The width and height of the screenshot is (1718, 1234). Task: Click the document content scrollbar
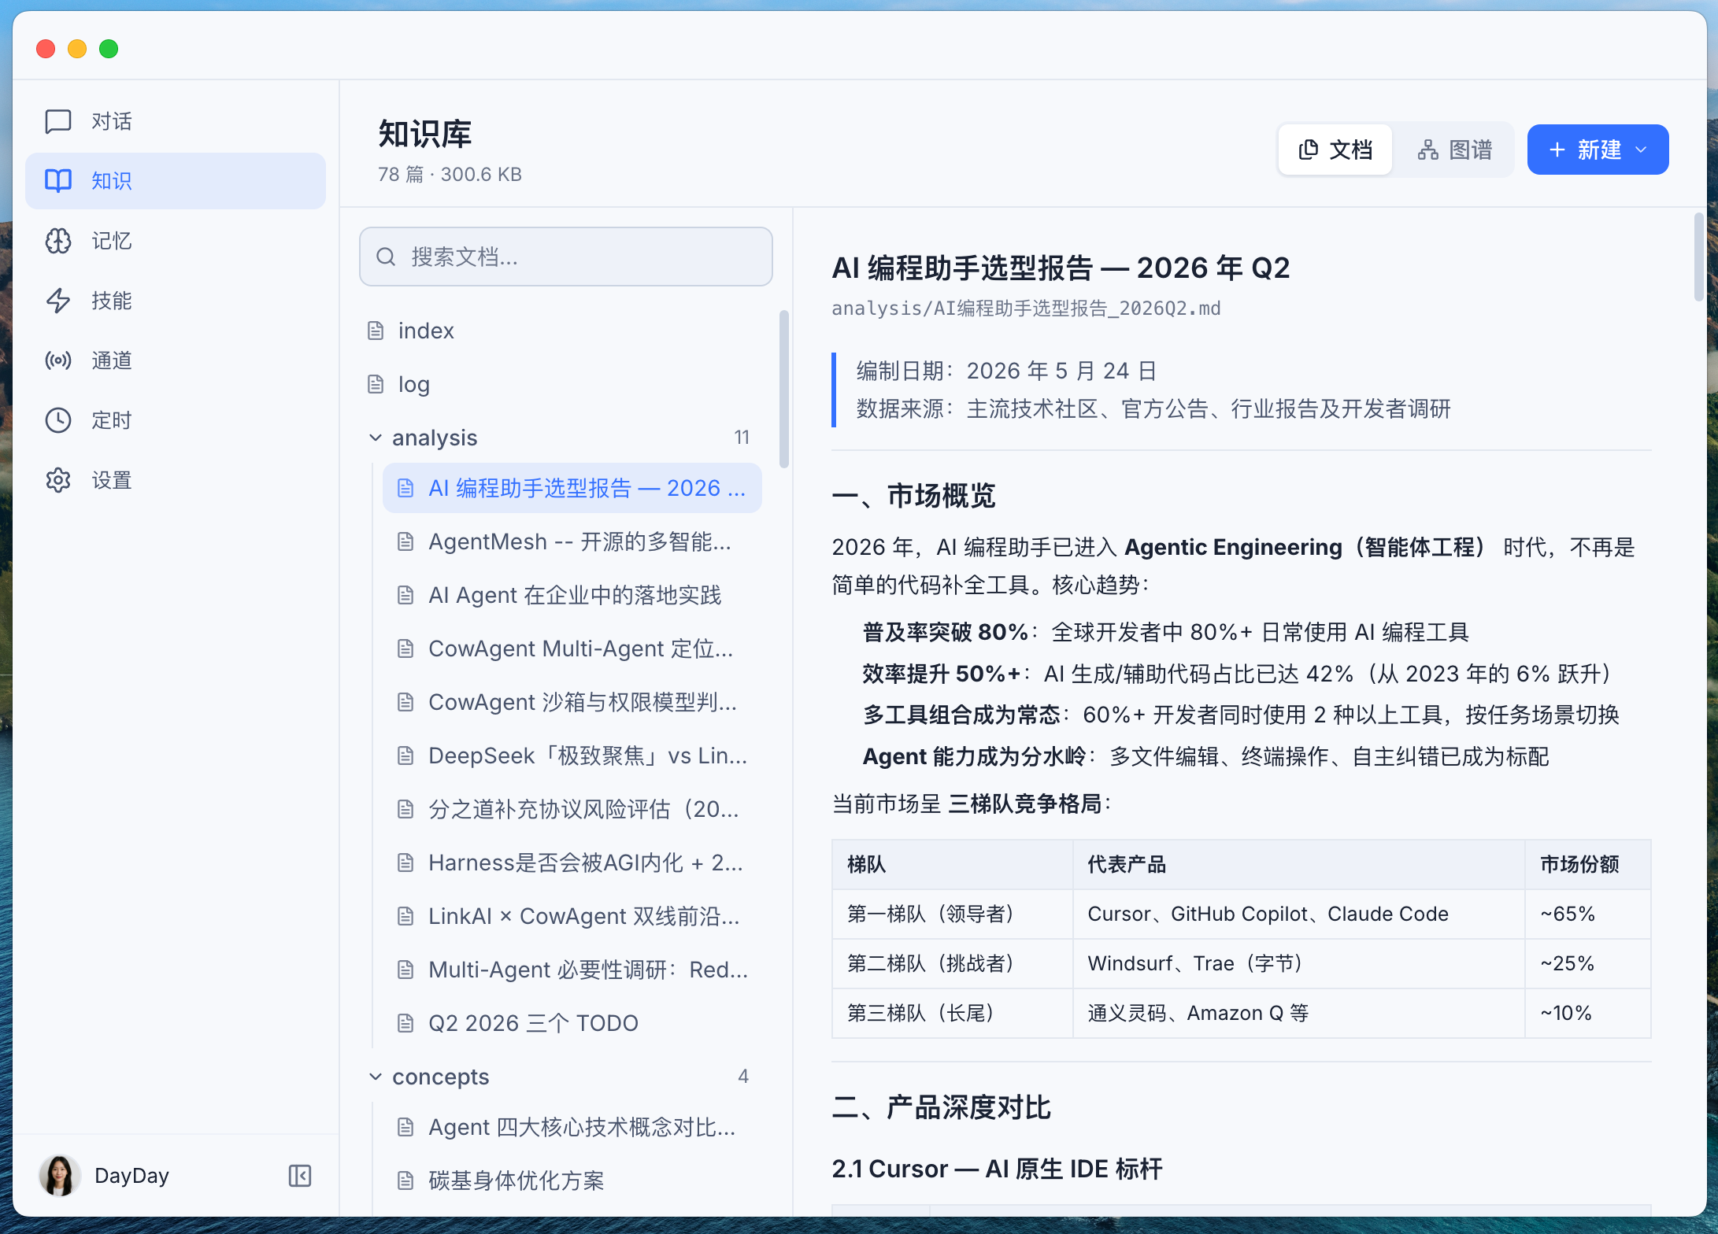(1698, 257)
